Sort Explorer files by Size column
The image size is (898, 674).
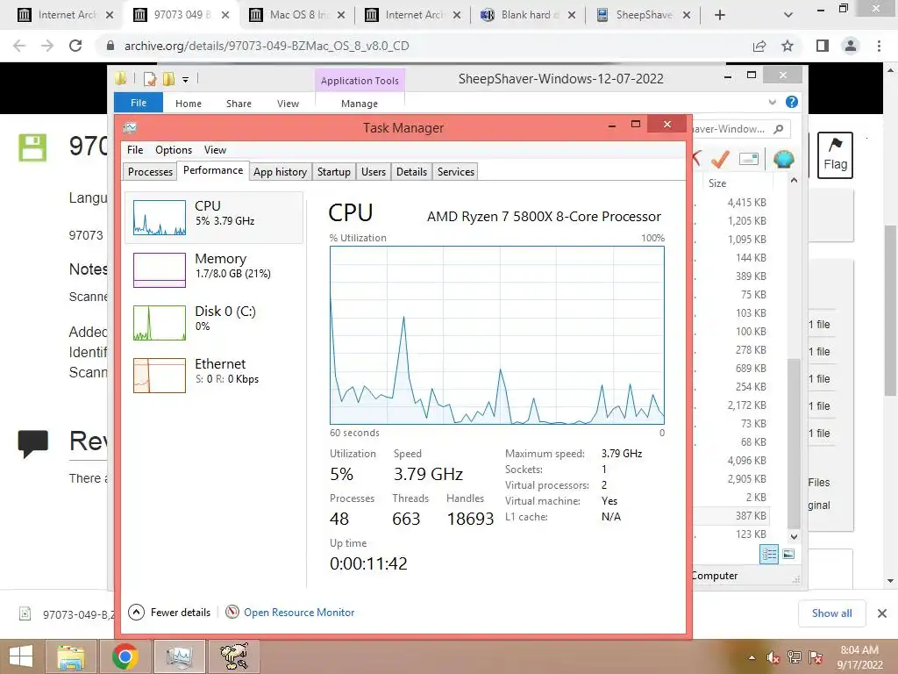tap(717, 183)
